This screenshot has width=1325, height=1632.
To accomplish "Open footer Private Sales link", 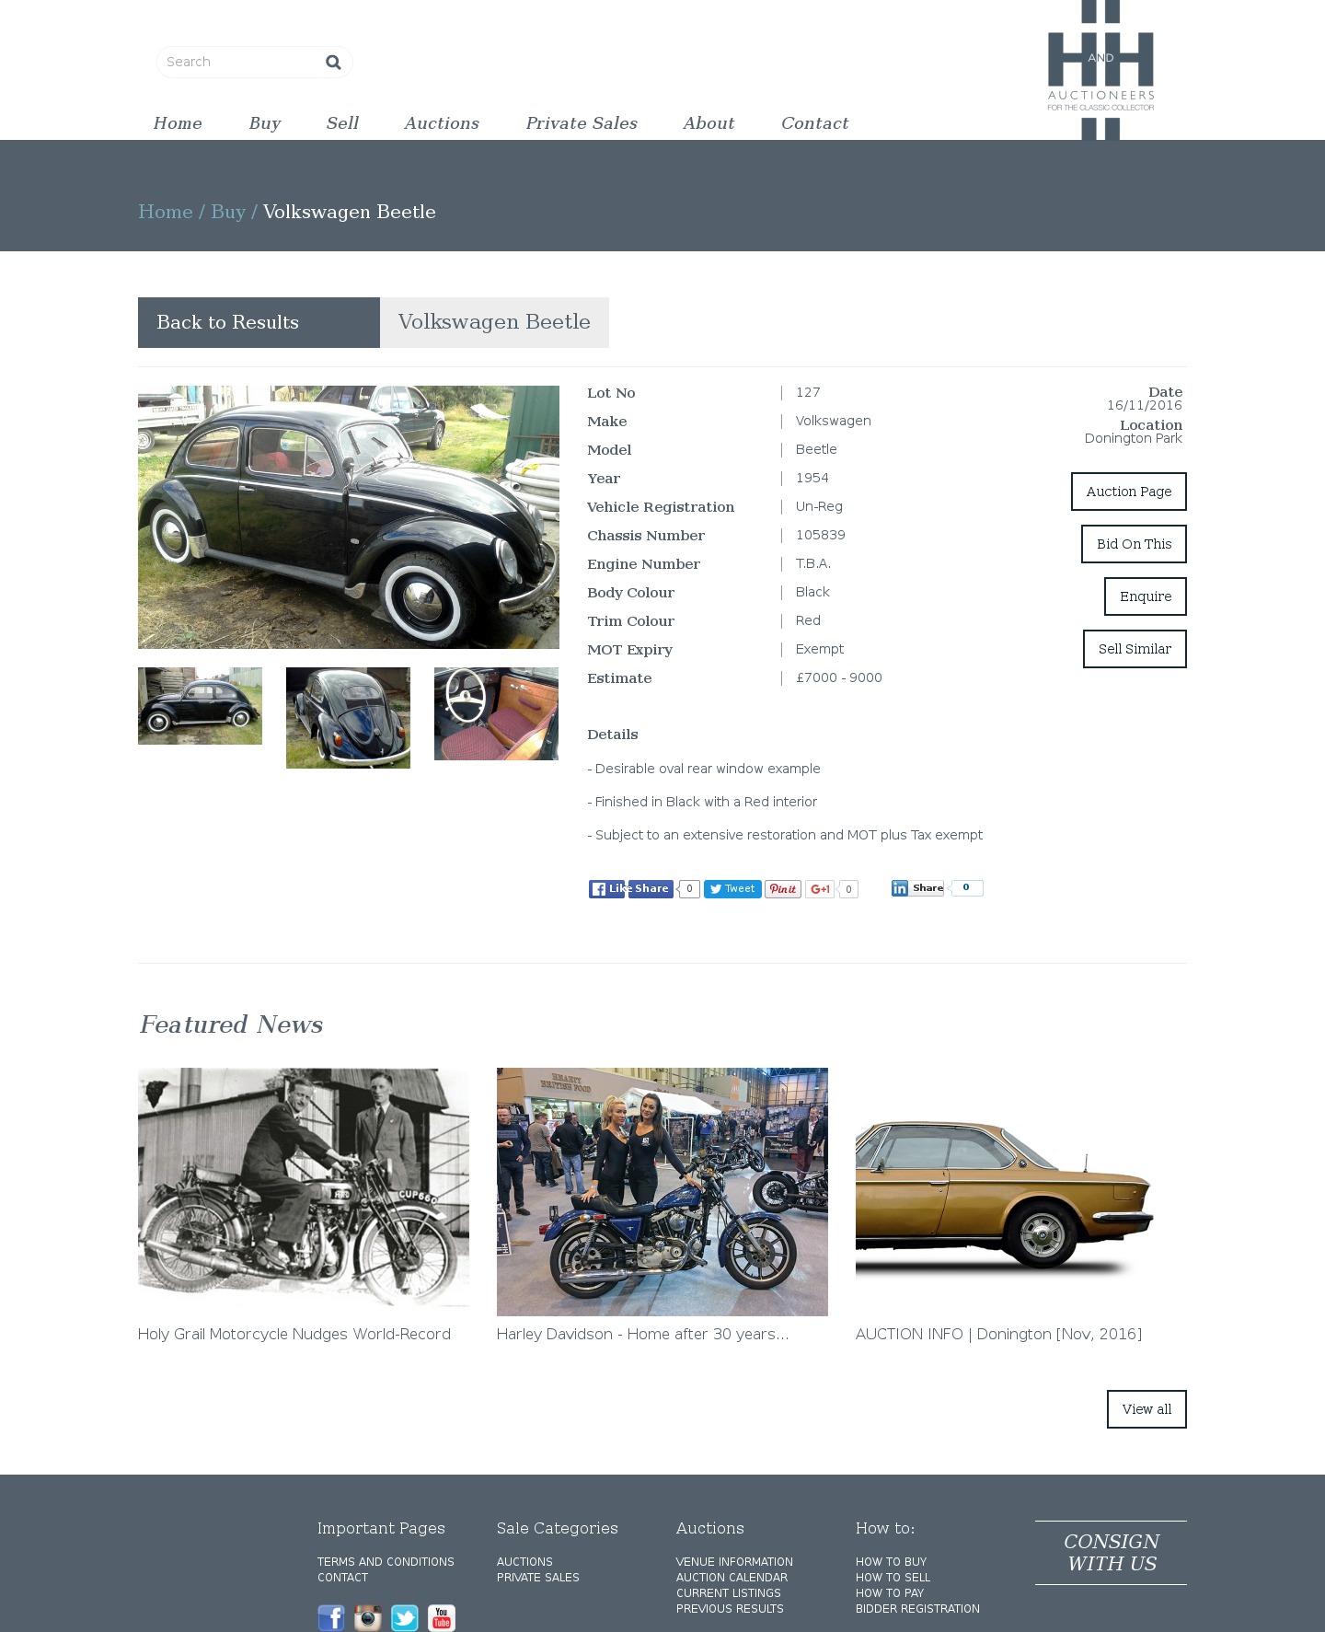I will coord(538,1578).
